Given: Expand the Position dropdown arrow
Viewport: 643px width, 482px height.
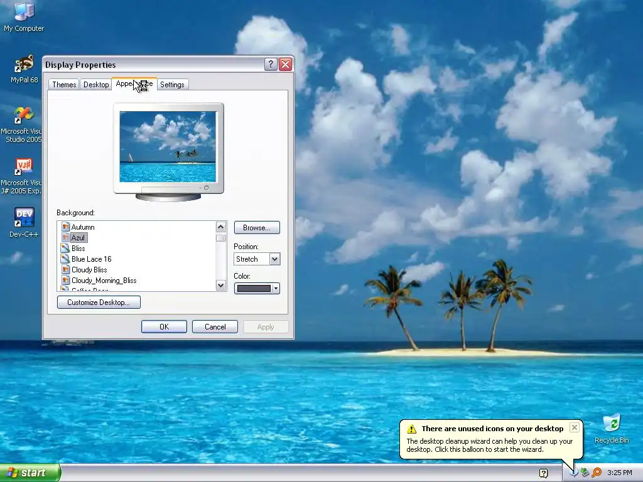Looking at the screenshot, I should [275, 259].
